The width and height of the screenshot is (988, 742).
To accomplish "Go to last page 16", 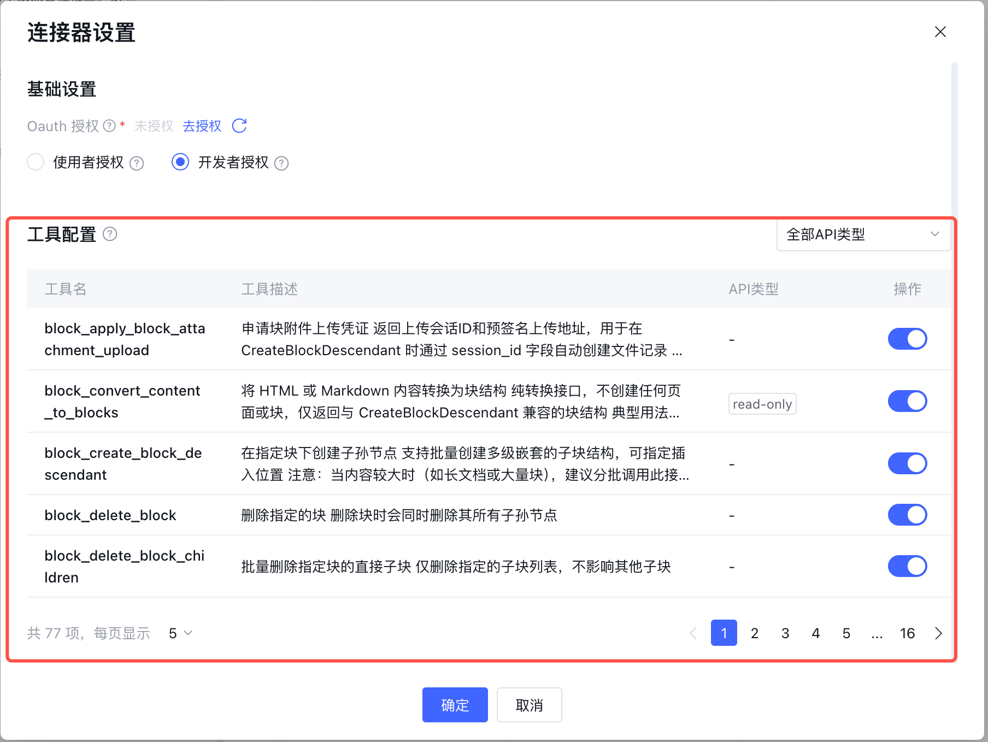I will coord(907,633).
